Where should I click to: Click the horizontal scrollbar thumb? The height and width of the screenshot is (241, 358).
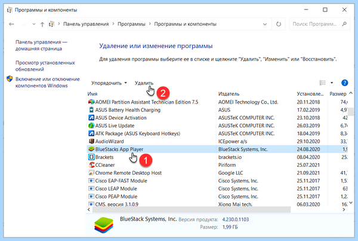pyautogui.click(x=191, y=209)
